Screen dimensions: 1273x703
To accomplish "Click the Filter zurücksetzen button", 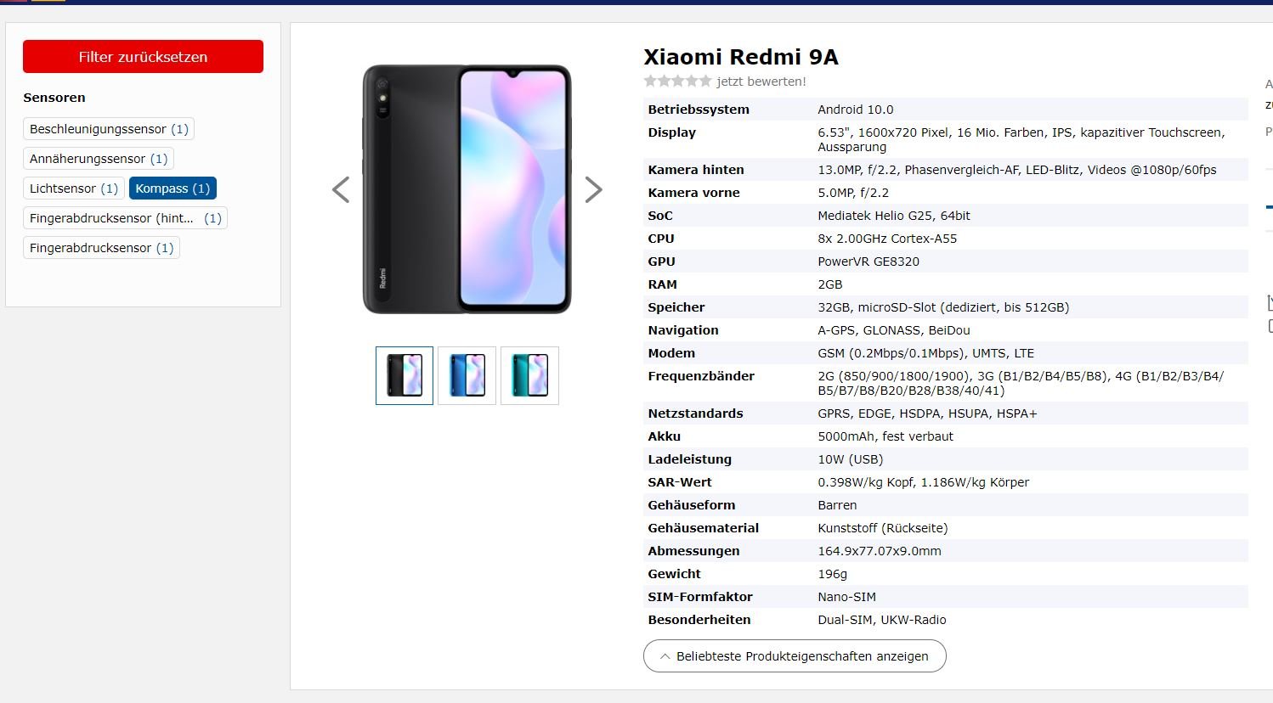I will (x=143, y=56).
